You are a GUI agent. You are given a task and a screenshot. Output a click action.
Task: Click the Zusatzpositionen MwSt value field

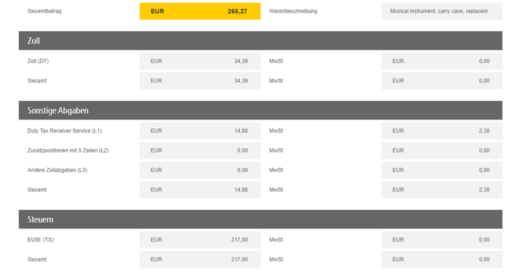442,150
